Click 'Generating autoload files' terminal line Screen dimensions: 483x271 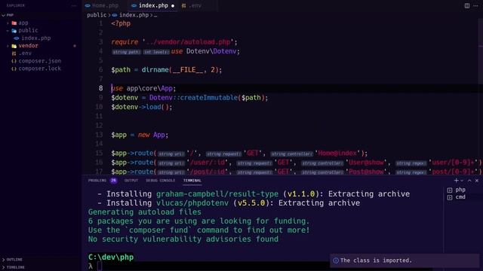pos(145,212)
